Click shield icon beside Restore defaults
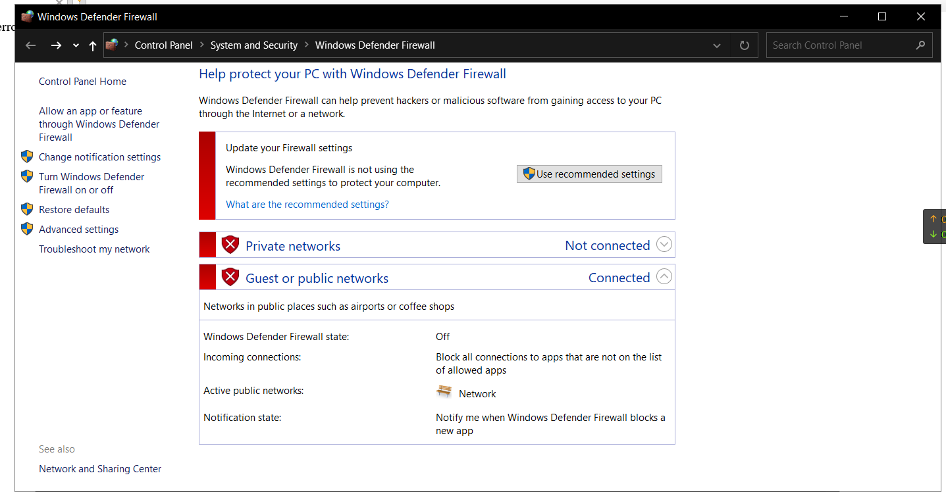This screenshot has width=946, height=492. pos(27,209)
